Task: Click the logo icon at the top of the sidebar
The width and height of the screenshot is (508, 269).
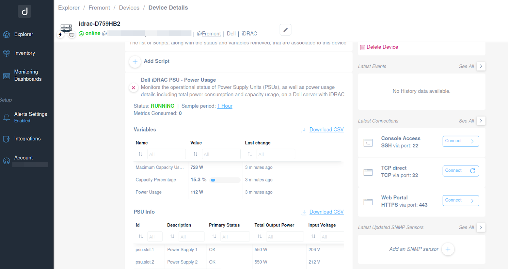Action: tap(24, 11)
